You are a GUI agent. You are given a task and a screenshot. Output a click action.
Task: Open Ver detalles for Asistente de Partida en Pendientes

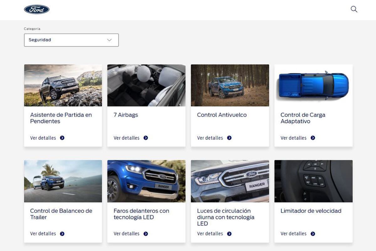43,138
